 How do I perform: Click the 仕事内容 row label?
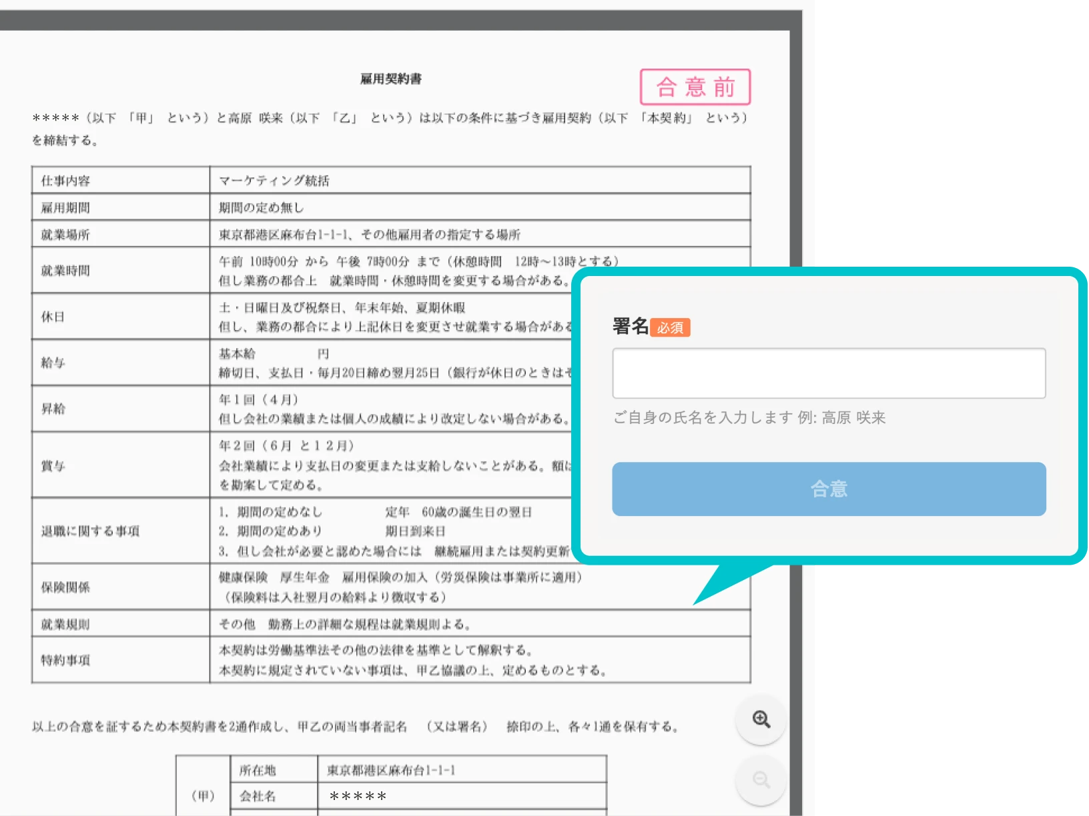coord(65,181)
